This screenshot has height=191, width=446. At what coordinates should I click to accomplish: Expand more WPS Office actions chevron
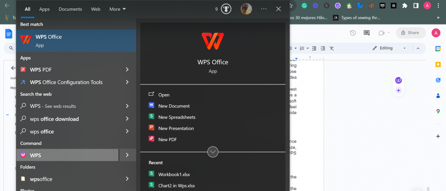[x=213, y=152]
